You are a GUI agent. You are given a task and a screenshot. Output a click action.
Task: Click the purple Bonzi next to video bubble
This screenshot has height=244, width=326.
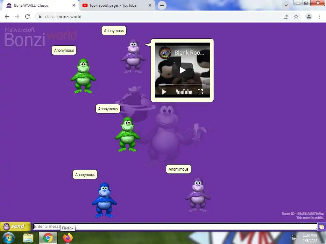pyautogui.click(x=133, y=57)
